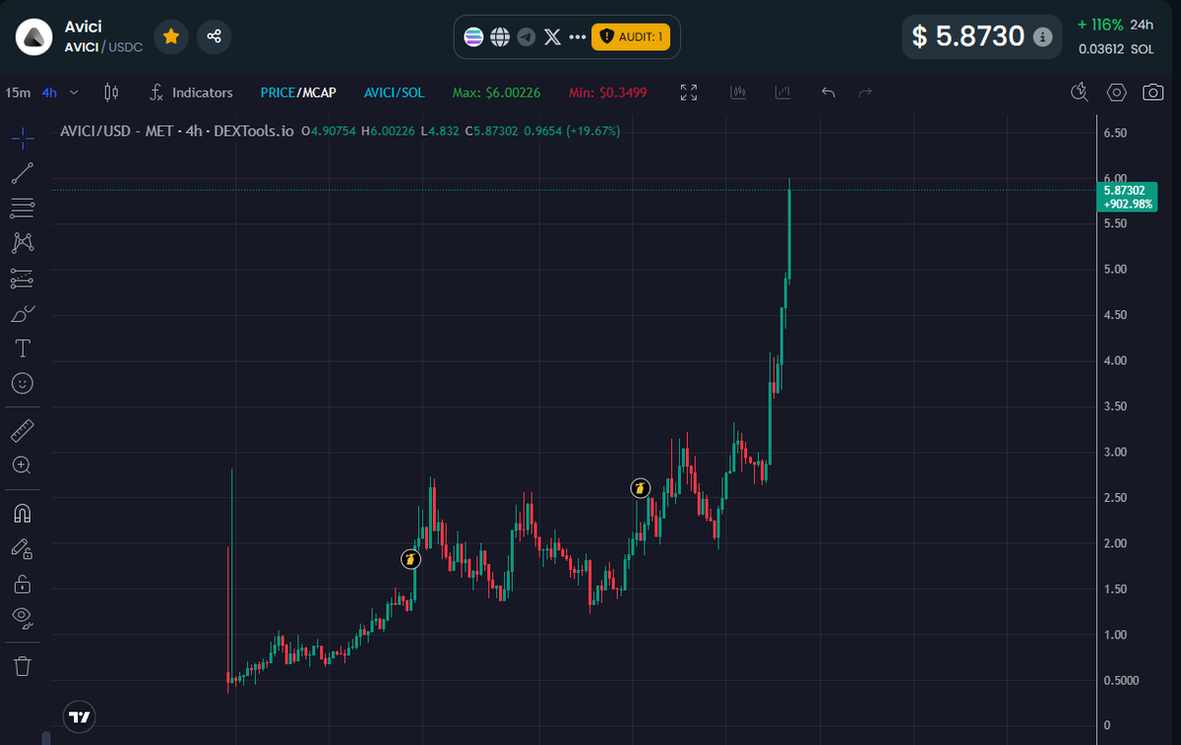Click the Min: $0.3499 label

point(608,93)
